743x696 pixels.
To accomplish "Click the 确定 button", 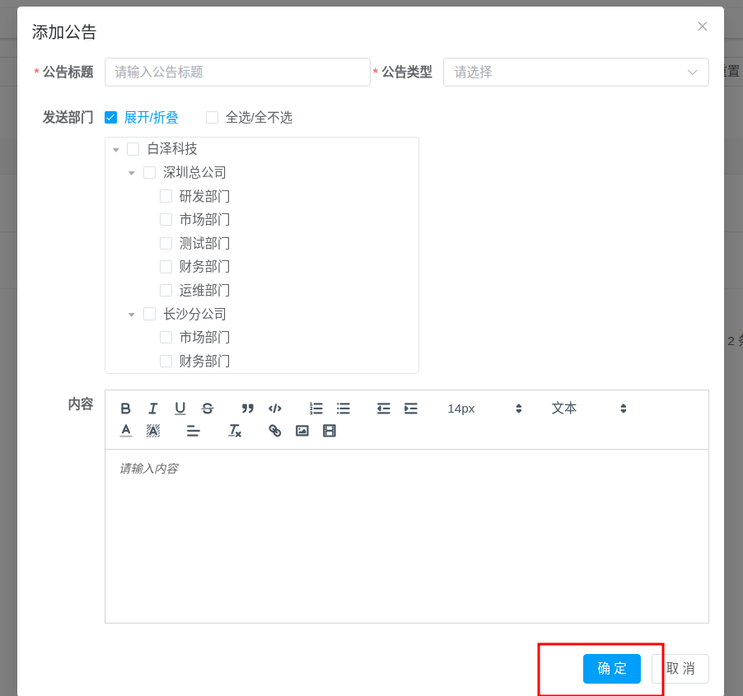I will tap(611, 669).
